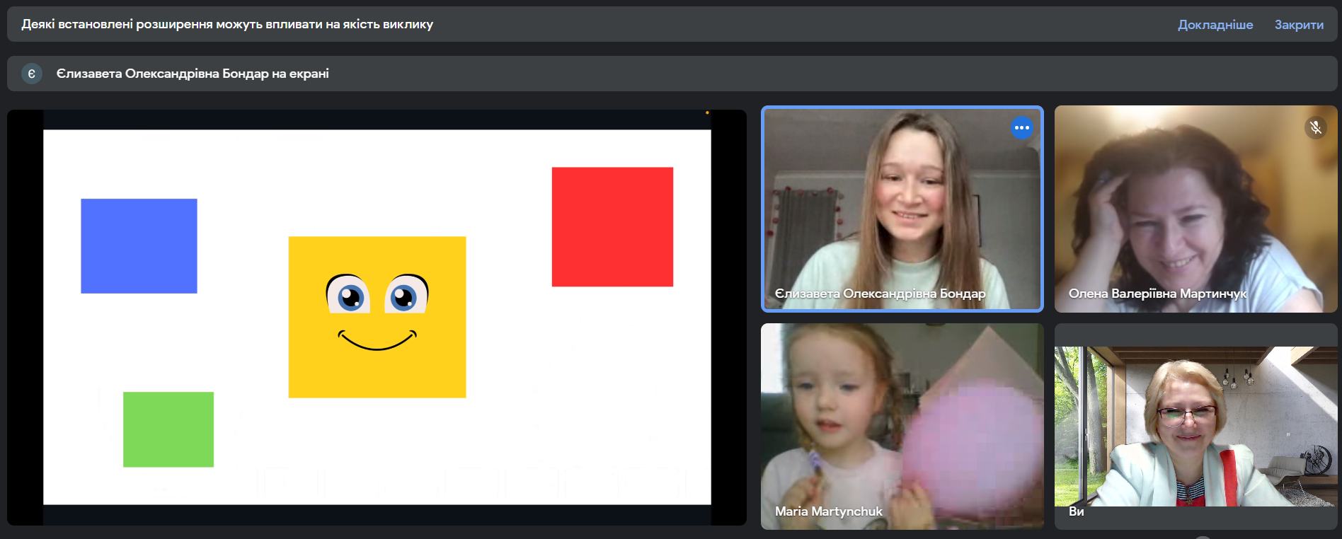Select Maria Martynchuk's video tile

pos(901,426)
